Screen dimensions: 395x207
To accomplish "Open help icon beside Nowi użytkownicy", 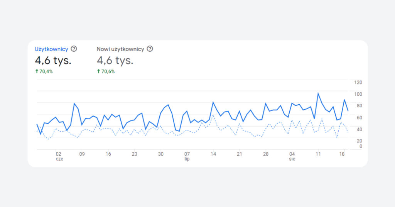I will 150,49.
